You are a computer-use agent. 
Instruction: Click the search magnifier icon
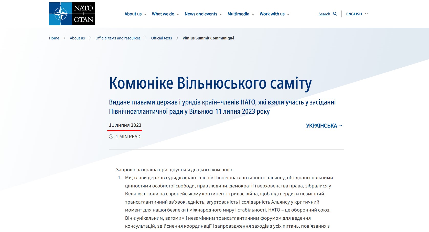point(335,14)
